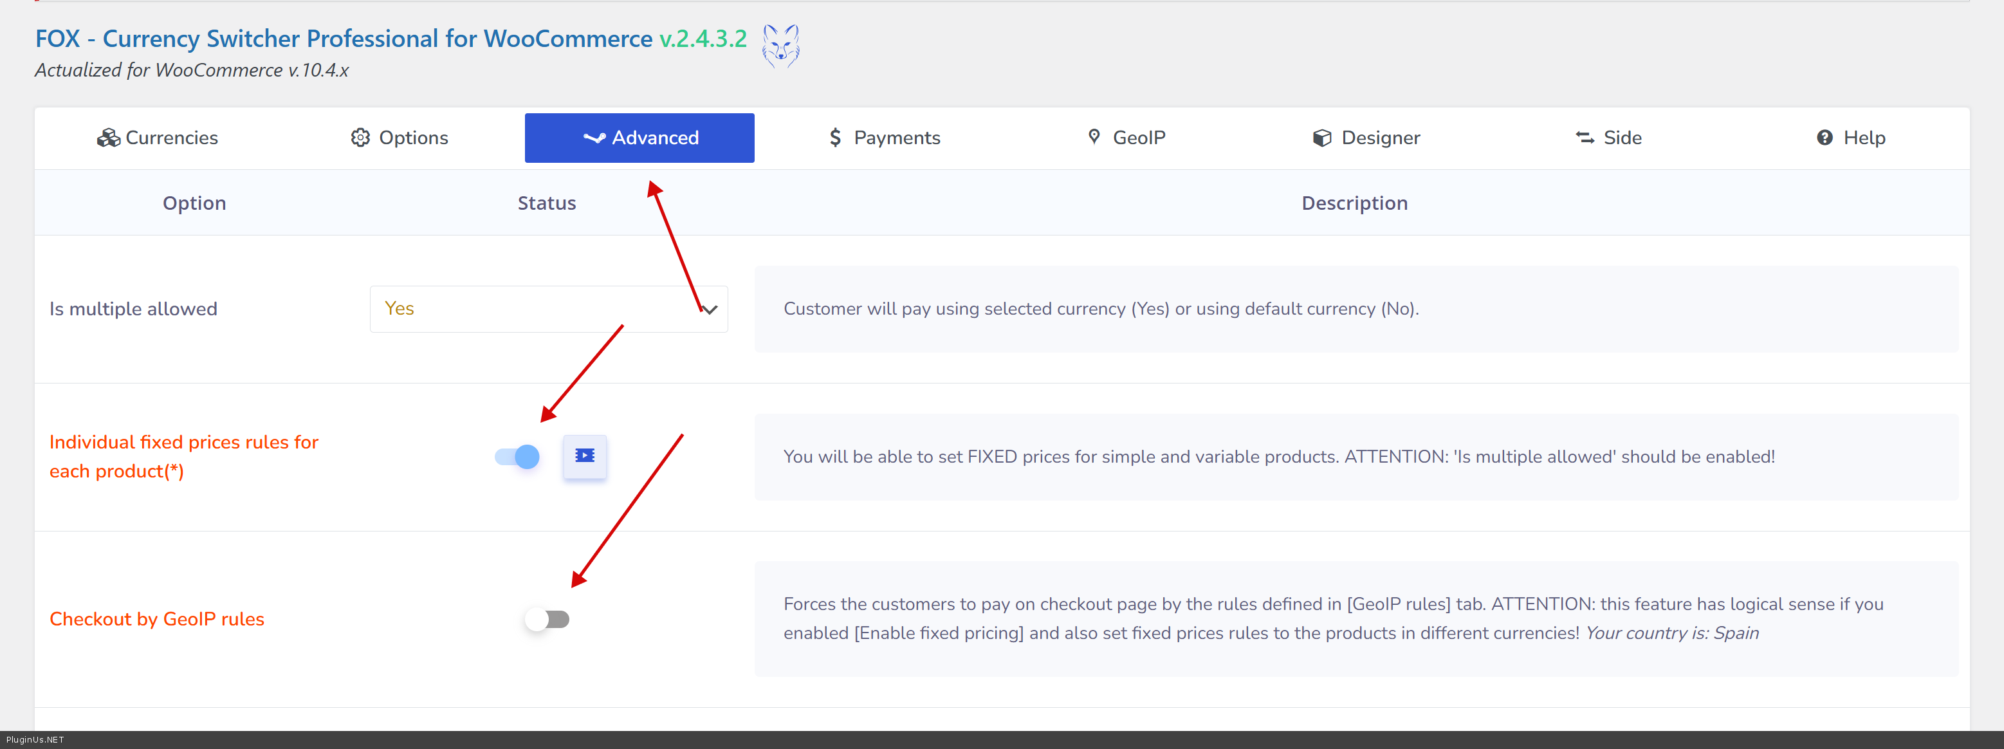Click the Checkout by GeoIP rules label

[156, 619]
